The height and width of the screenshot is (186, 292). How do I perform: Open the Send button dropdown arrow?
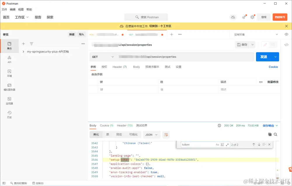tap(275, 57)
